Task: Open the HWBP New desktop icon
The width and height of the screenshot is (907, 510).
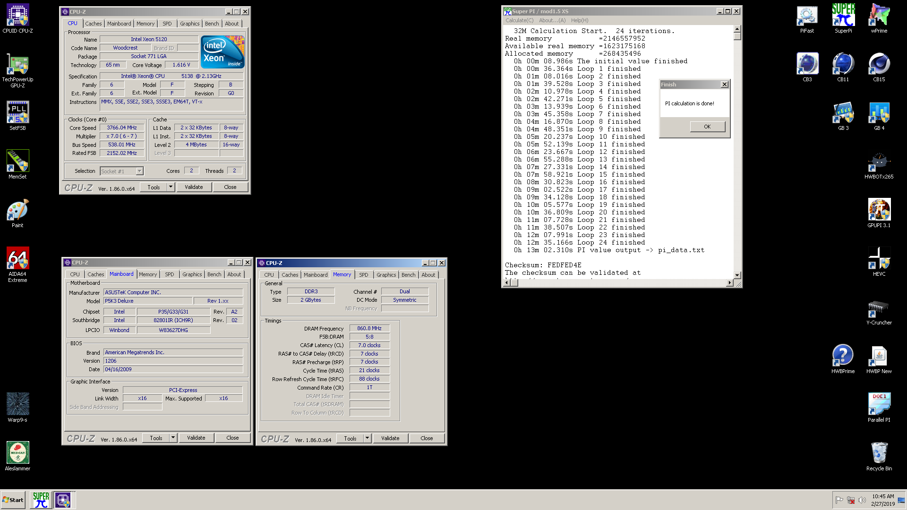Action: click(879, 359)
